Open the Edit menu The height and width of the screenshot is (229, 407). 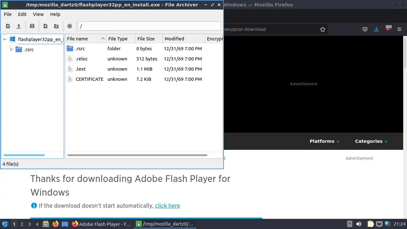pyautogui.click(x=22, y=14)
